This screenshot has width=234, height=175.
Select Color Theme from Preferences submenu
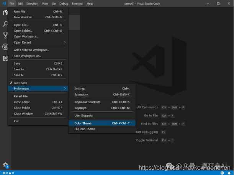(x=83, y=123)
